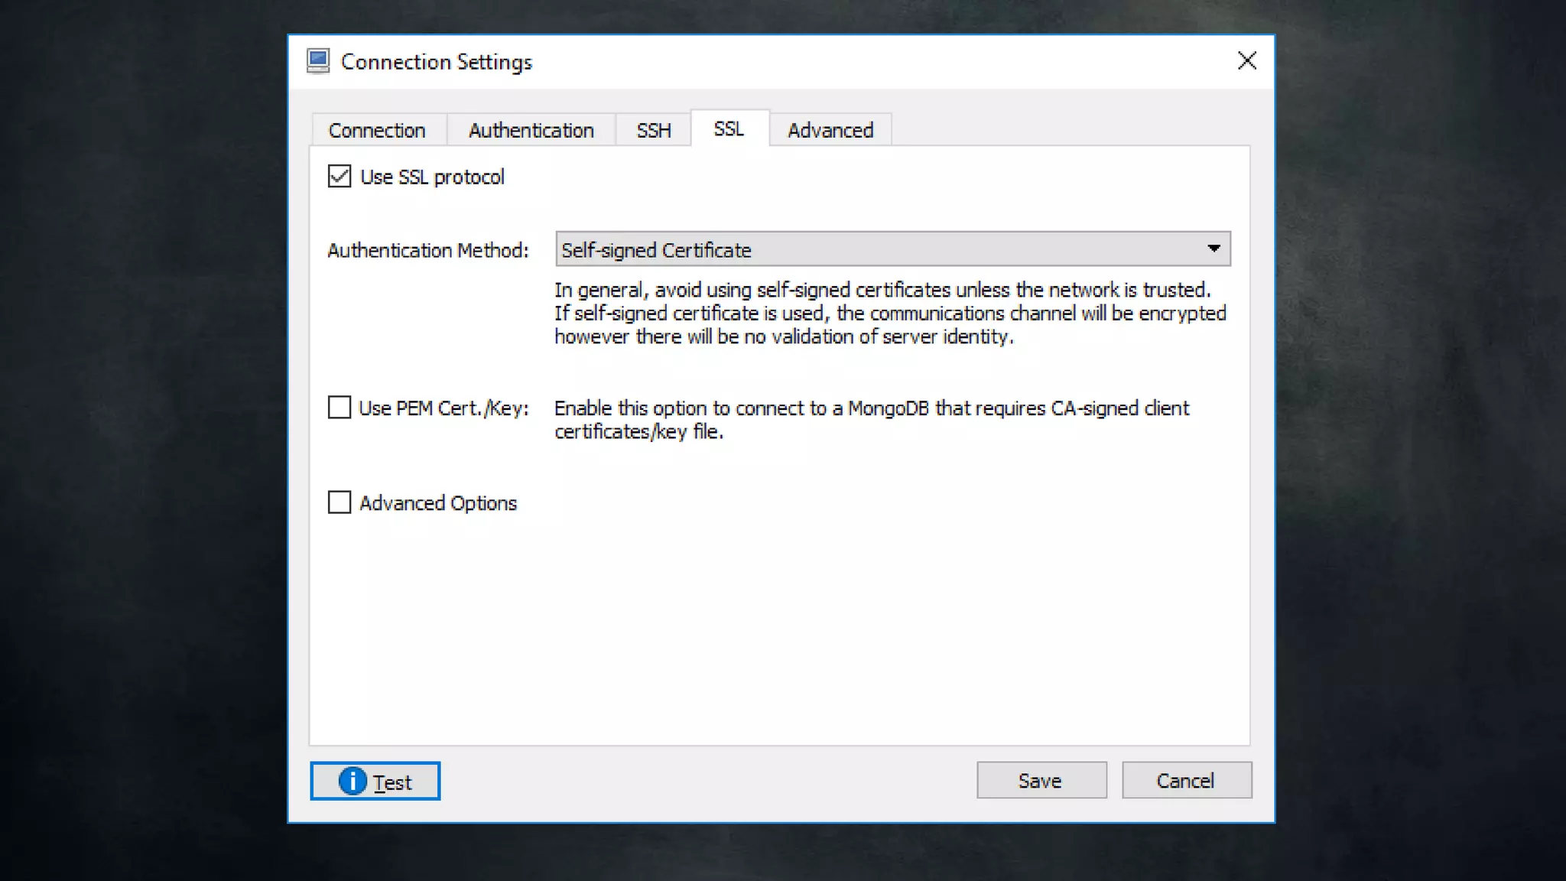Switch to the Advanced tab

(830, 130)
